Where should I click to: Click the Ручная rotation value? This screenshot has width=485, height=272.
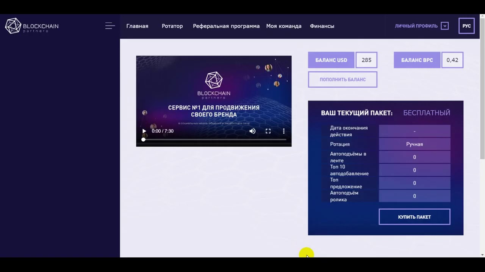coord(415,144)
